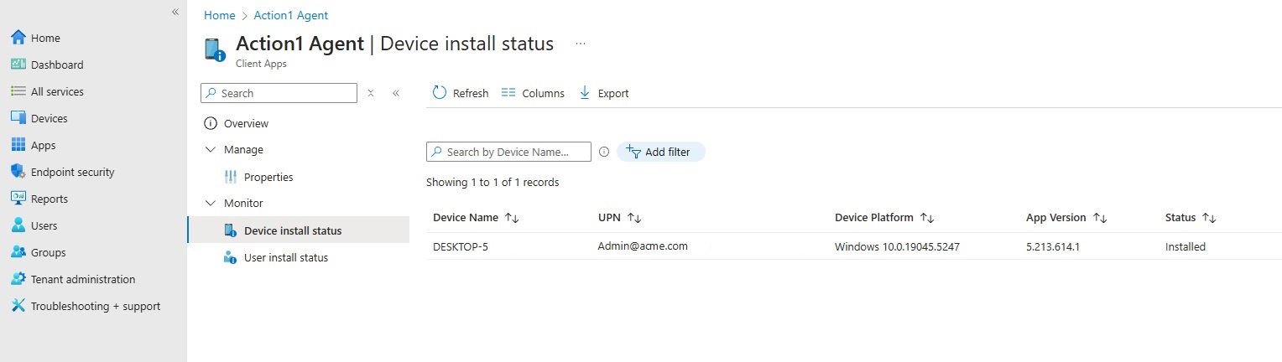Click the 5.213.614.1 app version cell
The height and width of the screenshot is (362, 1282).
click(x=1052, y=246)
